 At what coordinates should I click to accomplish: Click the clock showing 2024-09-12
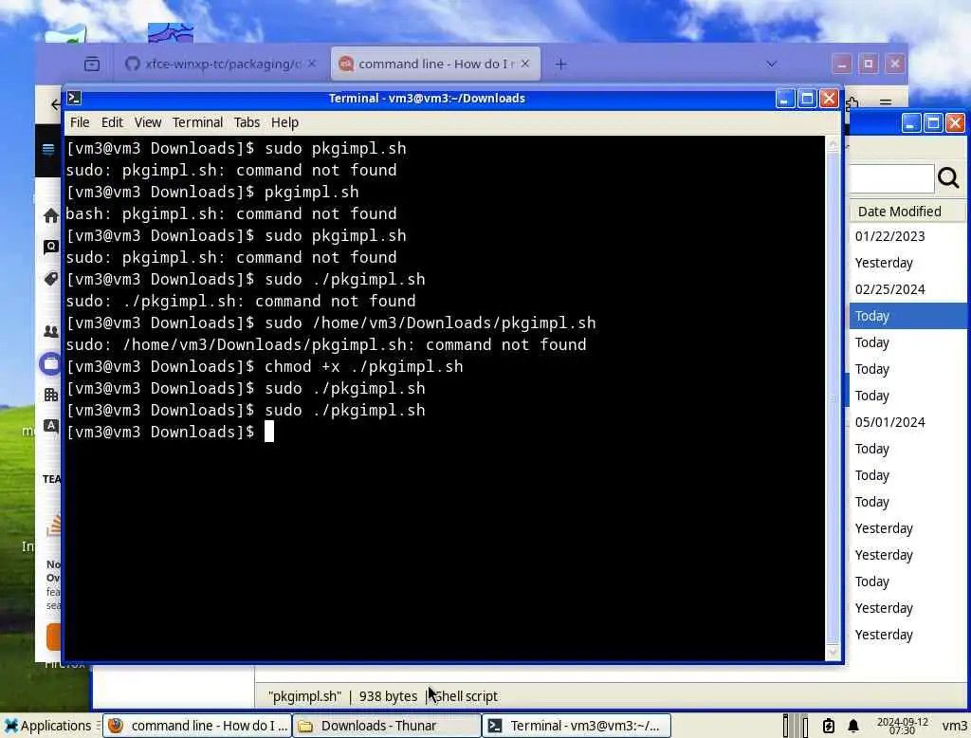(x=902, y=726)
